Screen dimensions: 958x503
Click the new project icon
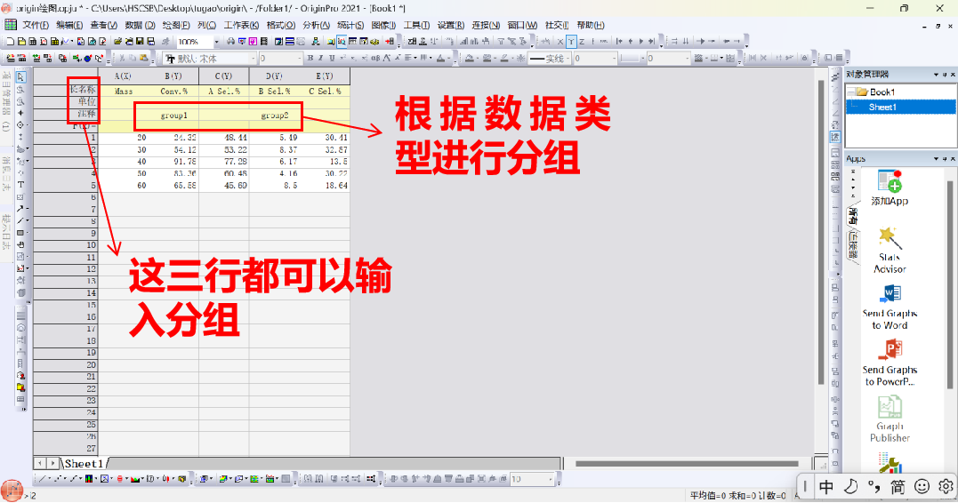coord(9,42)
